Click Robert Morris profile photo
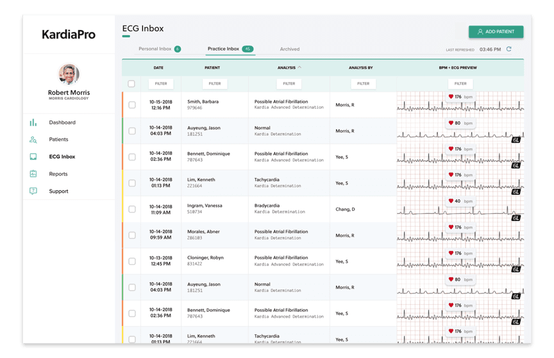Viewport: 554px width, 358px height. [69, 74]
